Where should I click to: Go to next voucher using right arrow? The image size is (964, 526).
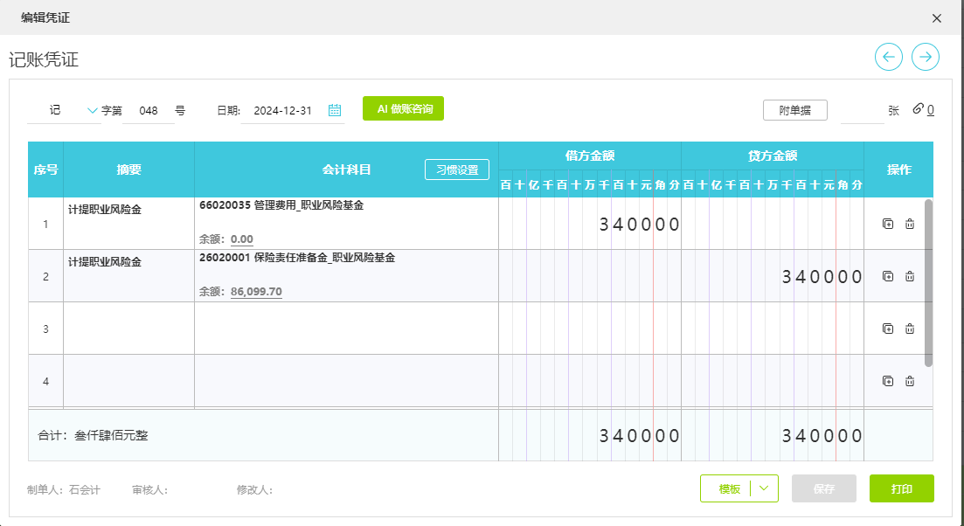(x=926, y=57)
